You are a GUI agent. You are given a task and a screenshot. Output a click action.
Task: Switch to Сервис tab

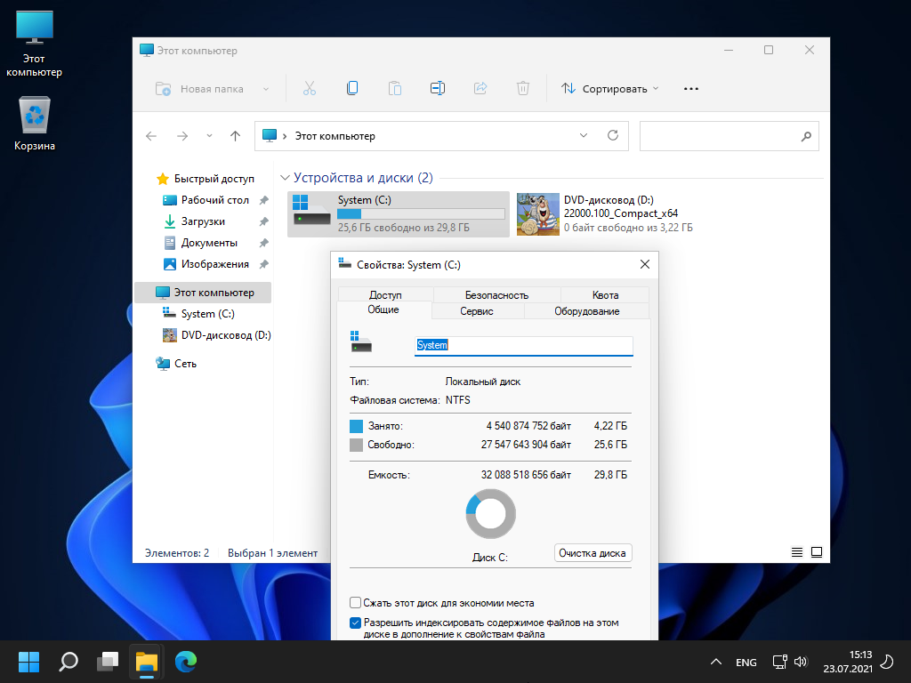coord(477,311)
